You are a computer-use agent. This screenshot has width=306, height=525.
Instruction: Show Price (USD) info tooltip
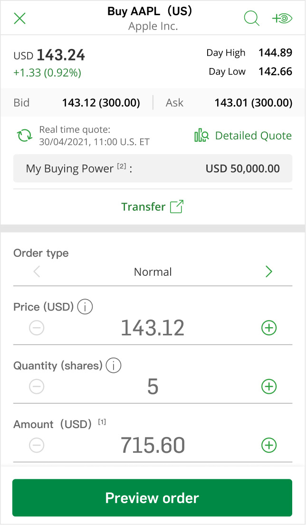pos(85,307)
